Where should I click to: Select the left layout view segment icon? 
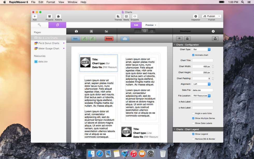138,31
